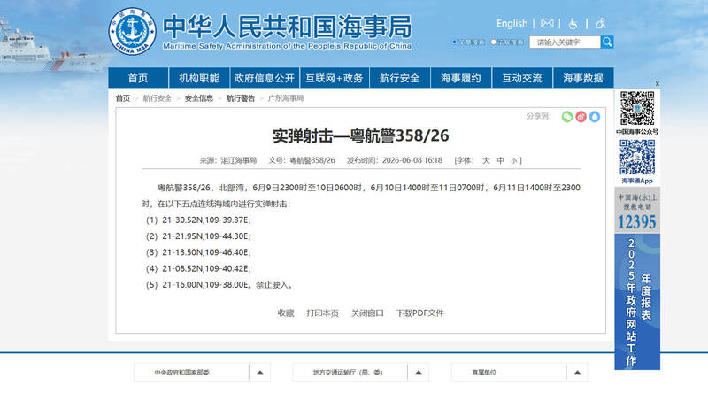This screenshot has width=708, height=394.
Task: Click the 海事通App QR code
Action: [x=637, y=158]
